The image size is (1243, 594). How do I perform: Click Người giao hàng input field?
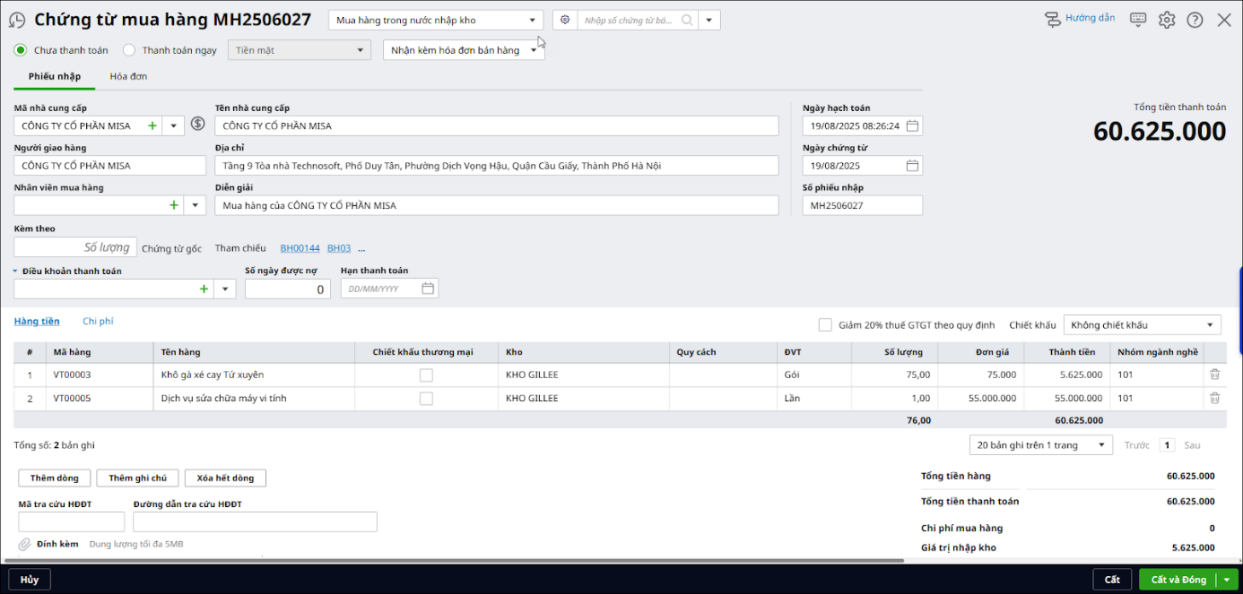pyautogui.click(x=110, y=166)
